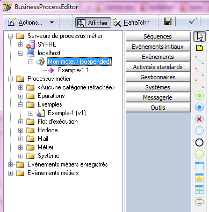The height and width of the screenshot is (212, 209).
Task: Open the Evènements initiaux palette tab
Action: pyautogui.click(x=158, y=47)
